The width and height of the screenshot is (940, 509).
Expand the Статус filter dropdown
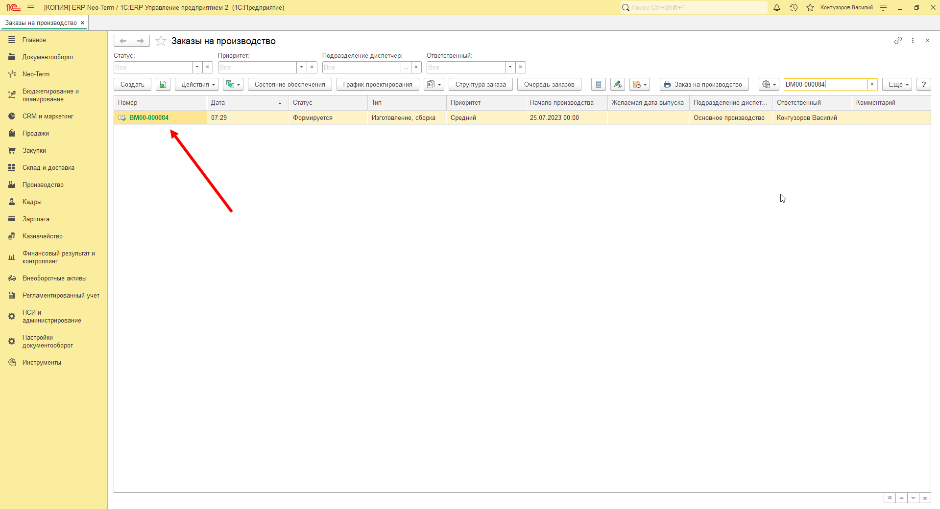coord(197,67)
